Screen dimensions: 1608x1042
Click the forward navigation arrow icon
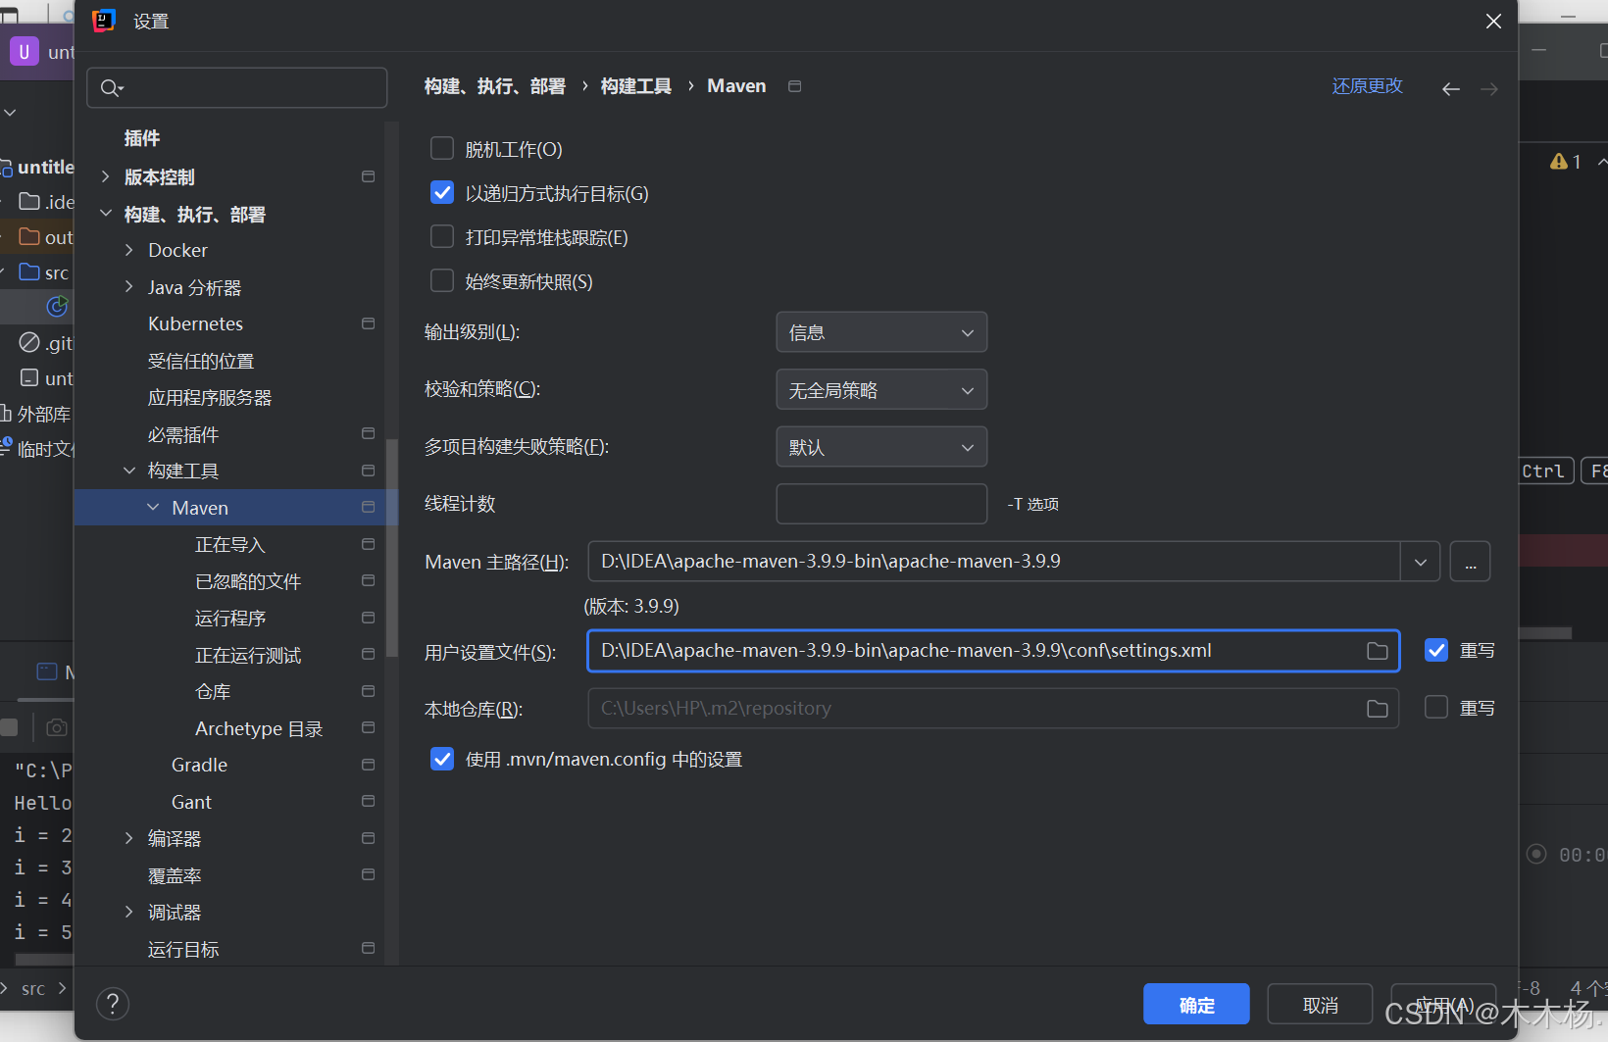pos(1489,89)
